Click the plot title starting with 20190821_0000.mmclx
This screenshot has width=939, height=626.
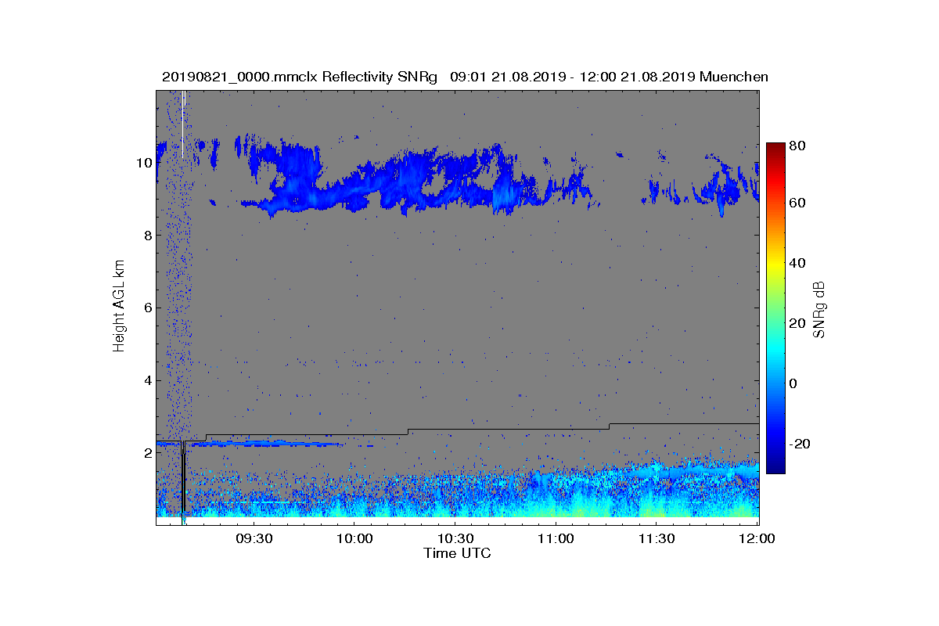pos(465,77)
